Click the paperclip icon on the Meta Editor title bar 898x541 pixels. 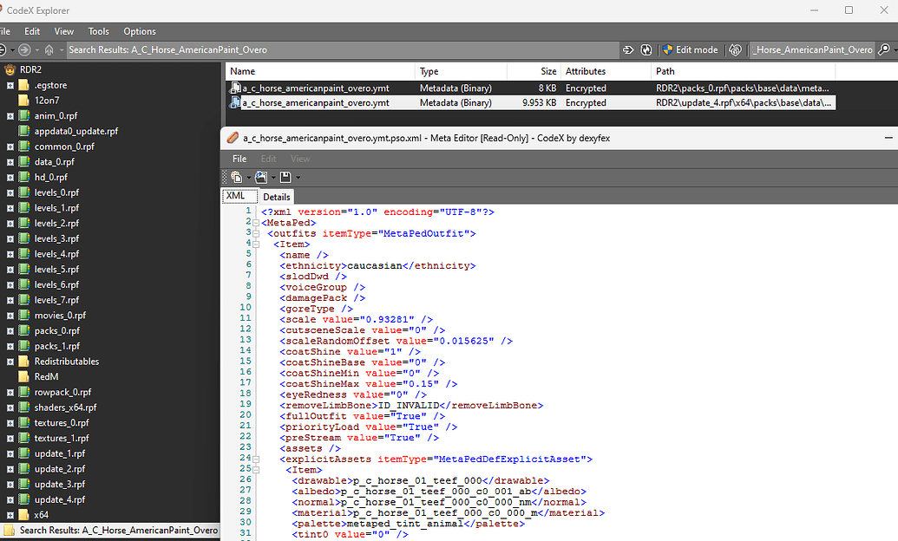pyautogui.click(x=233, y=137)
